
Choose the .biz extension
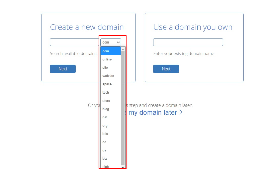pyautogui.click(x=111, y=159)
